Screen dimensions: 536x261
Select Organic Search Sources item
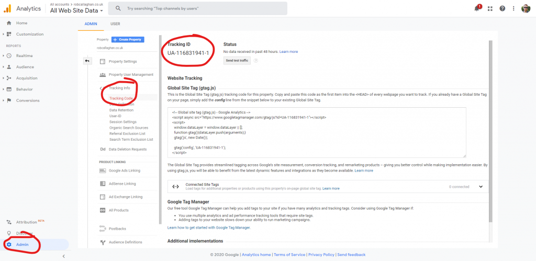coord(129,128)
